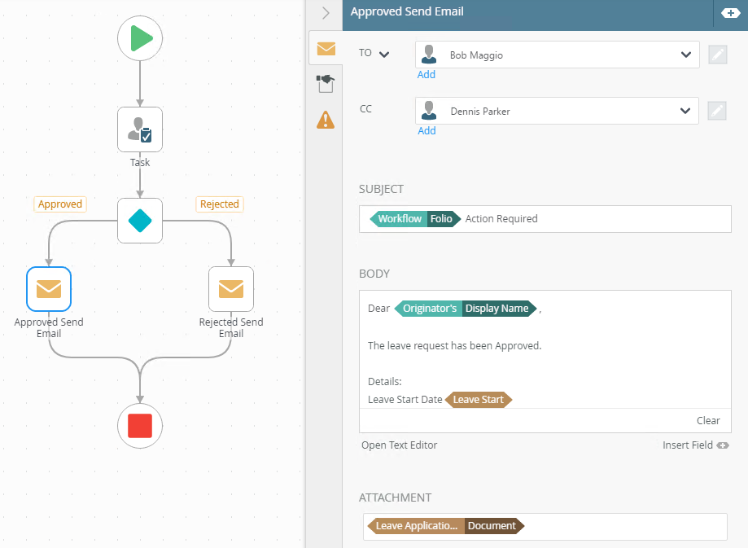Open the Dennis Parker CC dropdown
Screen dimensions: 748x548
(685, 112)
